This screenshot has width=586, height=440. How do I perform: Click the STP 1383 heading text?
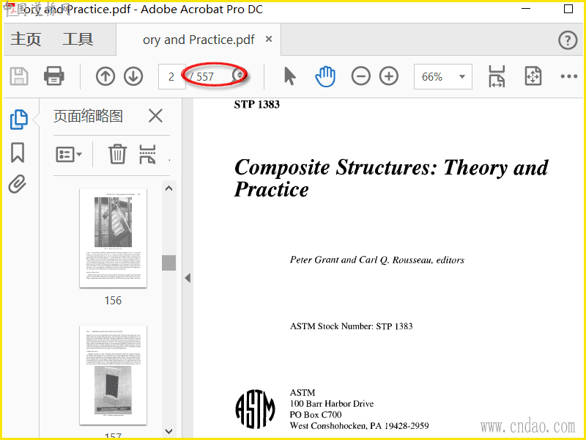(x=257, y=104)
